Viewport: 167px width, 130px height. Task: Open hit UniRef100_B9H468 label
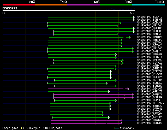[150, 20]
